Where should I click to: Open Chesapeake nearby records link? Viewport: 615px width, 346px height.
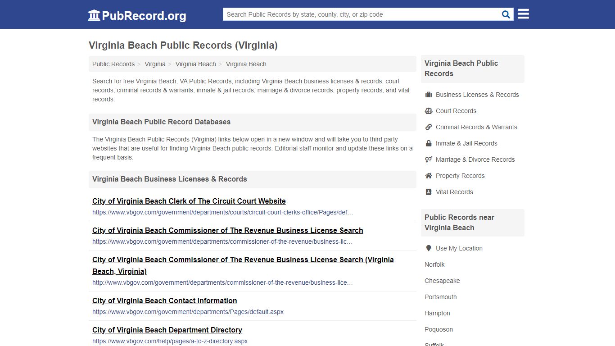coord(442,281)
